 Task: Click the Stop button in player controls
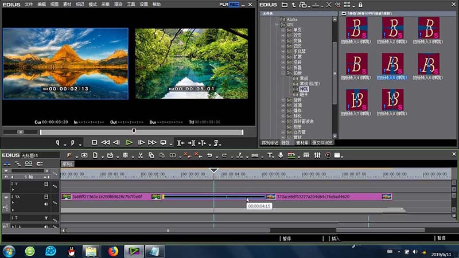(94, 142)
